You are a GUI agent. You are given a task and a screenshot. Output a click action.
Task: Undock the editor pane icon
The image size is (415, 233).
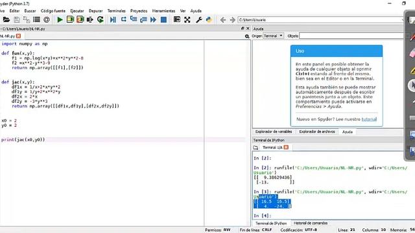[x=243, y=28]
